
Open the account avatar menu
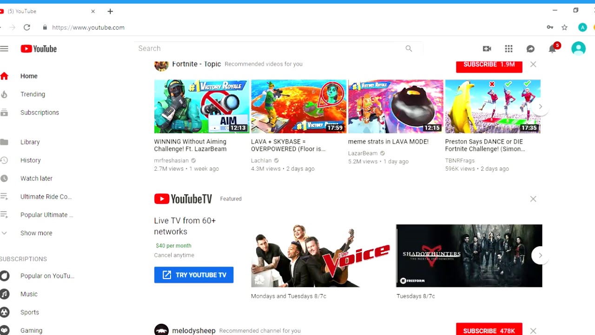[578, 48]
